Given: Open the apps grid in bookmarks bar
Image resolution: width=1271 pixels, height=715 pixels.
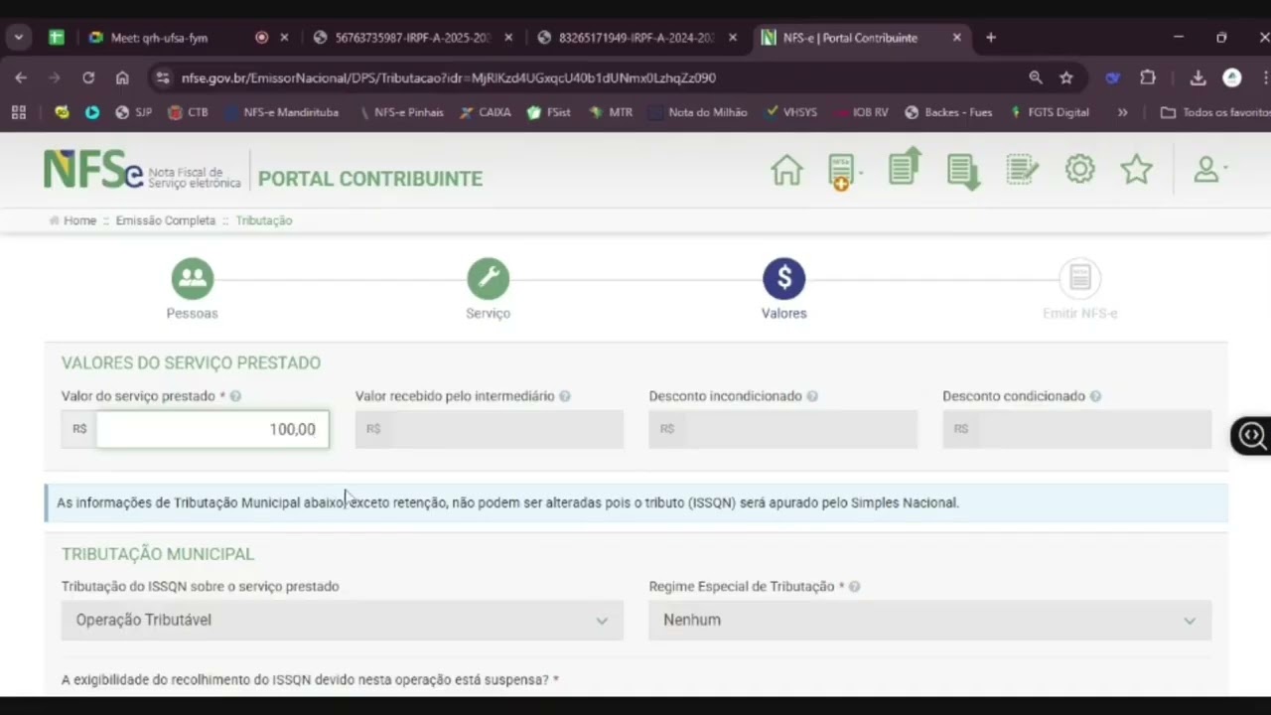Looking at the screenshot, I should [x=19, y=112].
